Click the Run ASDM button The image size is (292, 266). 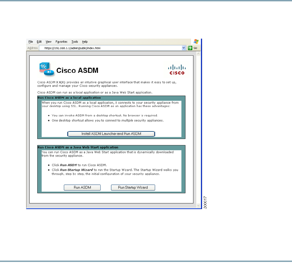pyautogui.click(x=82, y=187)
